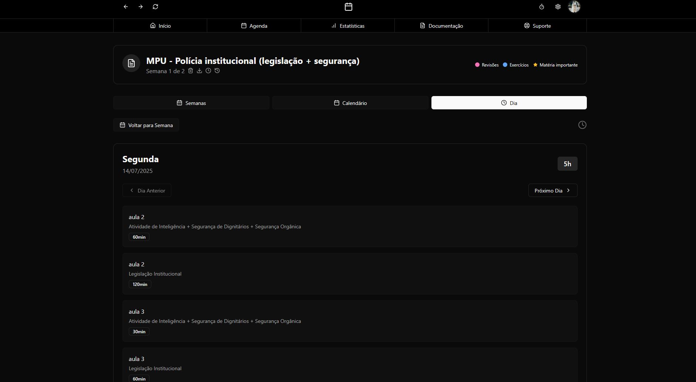Open the Início navigation tab

160,25
